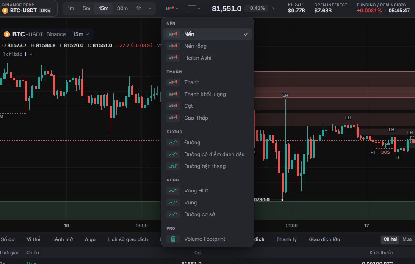Select the 30m timeframe

[122, 8]
